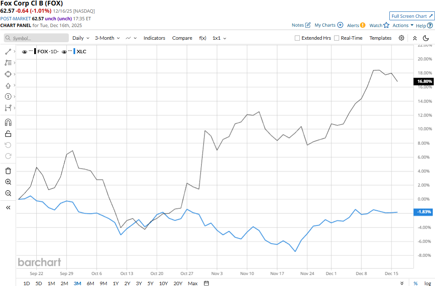Select the trend line drawing tool
The width and height of the screenshot is (435, 286).
coord(8,52)
